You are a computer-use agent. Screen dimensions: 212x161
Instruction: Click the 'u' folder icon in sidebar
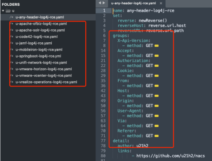click(8, 11)
